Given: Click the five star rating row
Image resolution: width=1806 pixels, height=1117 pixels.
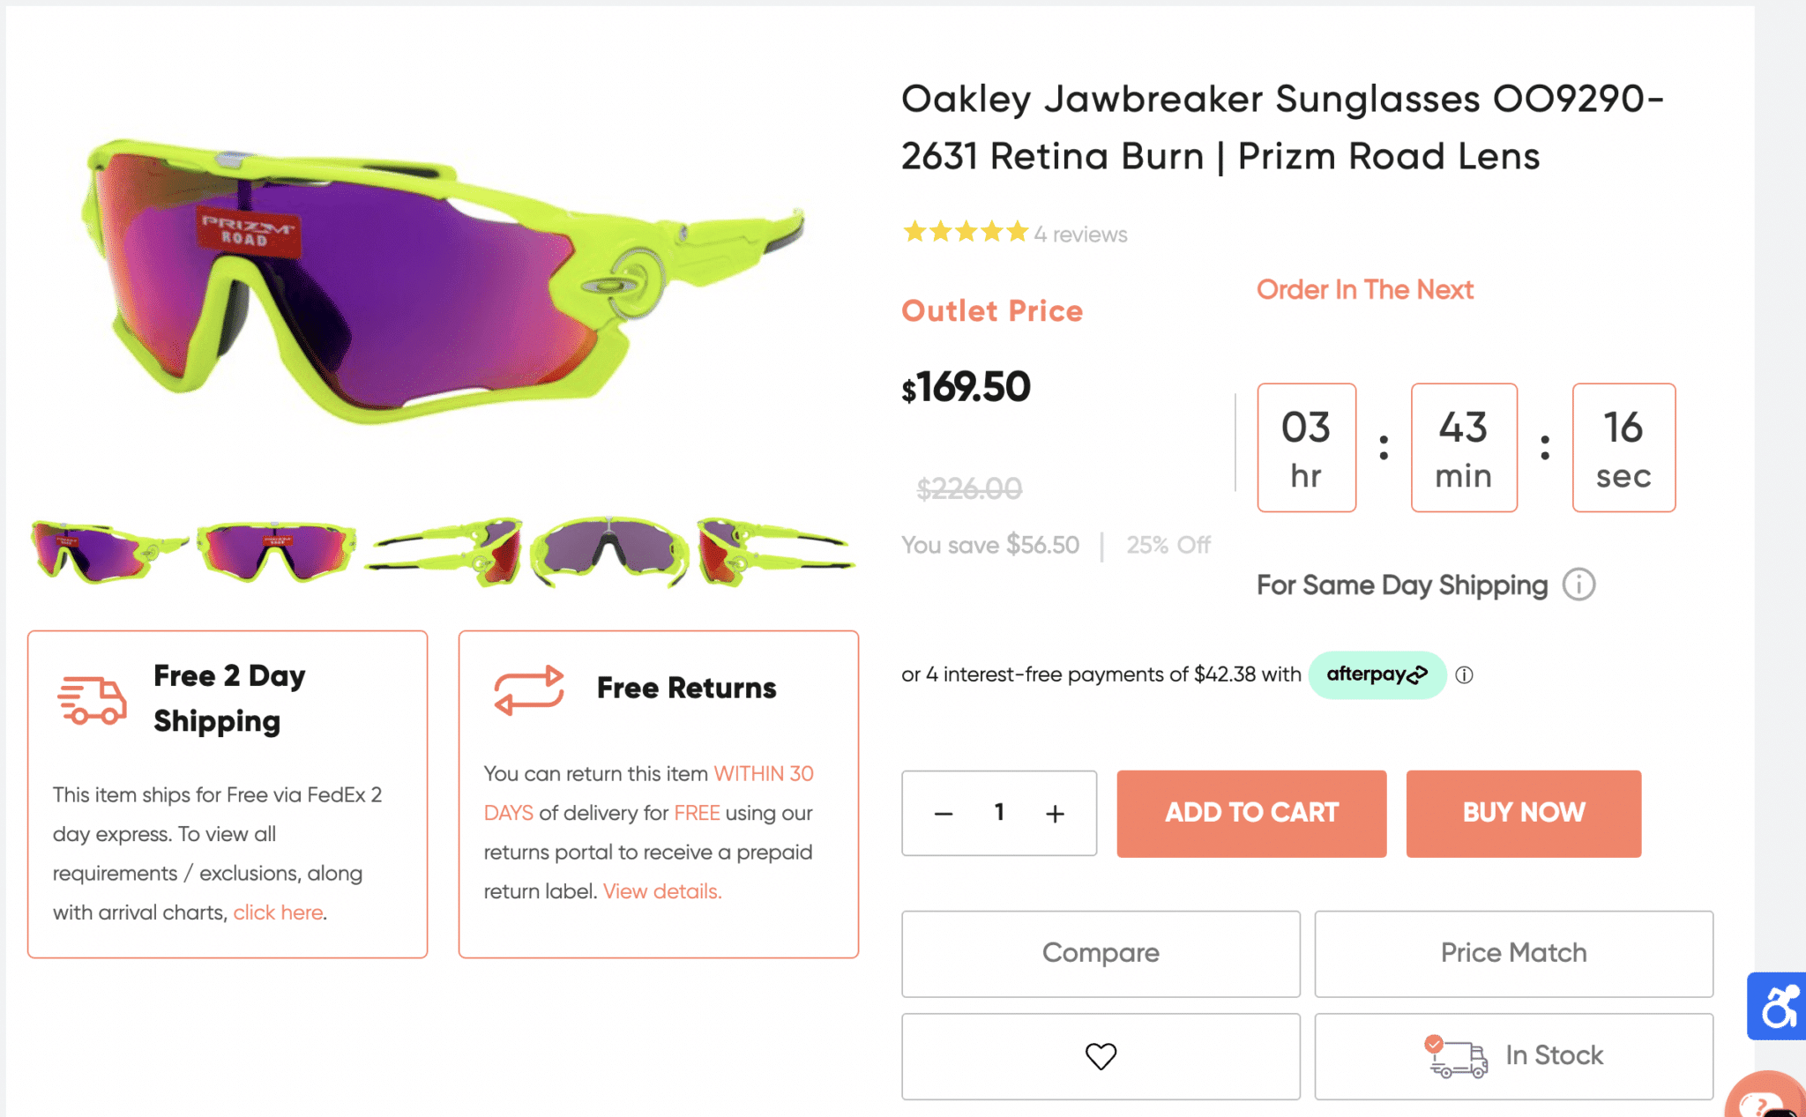Looking at the screenshot, I should click(x=966, y=232).
